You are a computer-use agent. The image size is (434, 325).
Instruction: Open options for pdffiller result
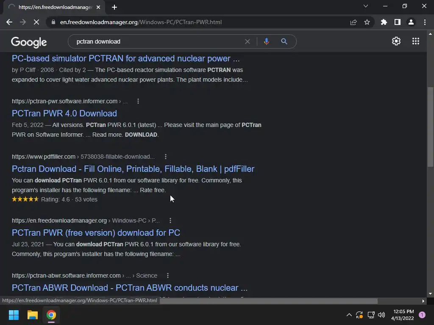[166, 157]
